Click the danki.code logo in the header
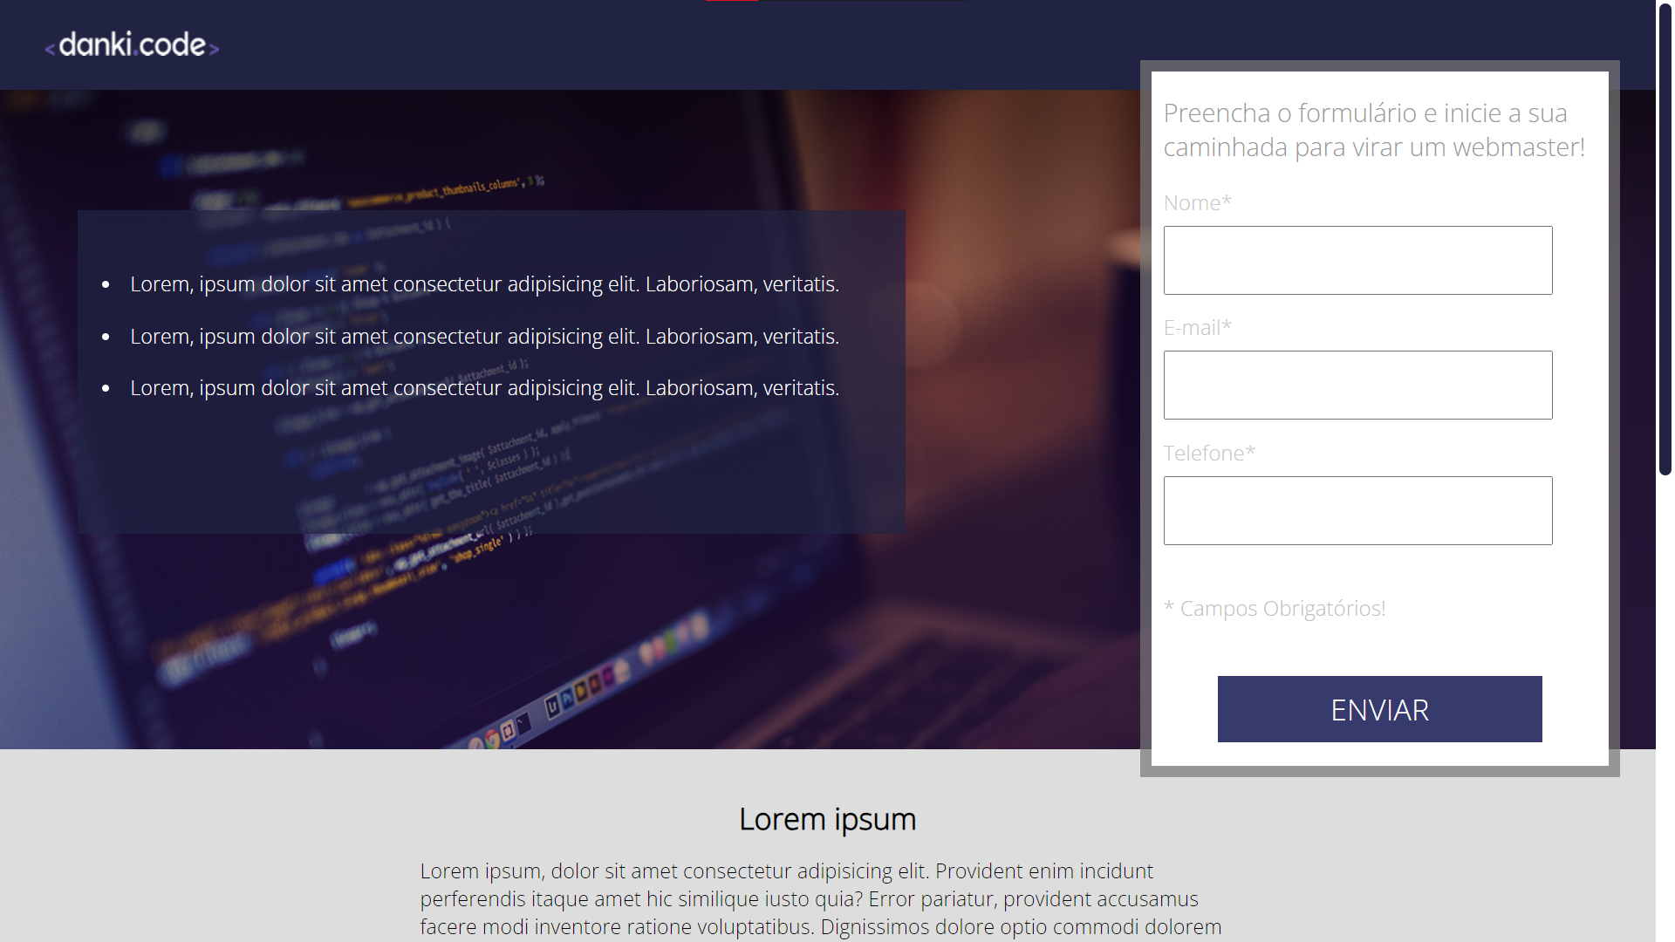 click(132, 44)
